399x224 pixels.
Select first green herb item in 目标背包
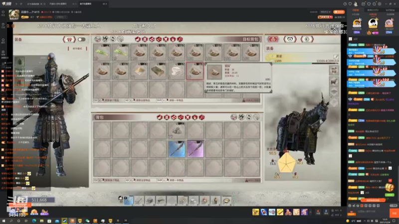click(x=102, y=52)
